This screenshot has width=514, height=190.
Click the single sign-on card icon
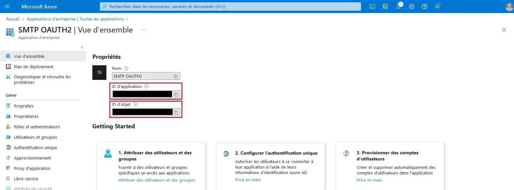pyautogui.click(x=226, y=154)
